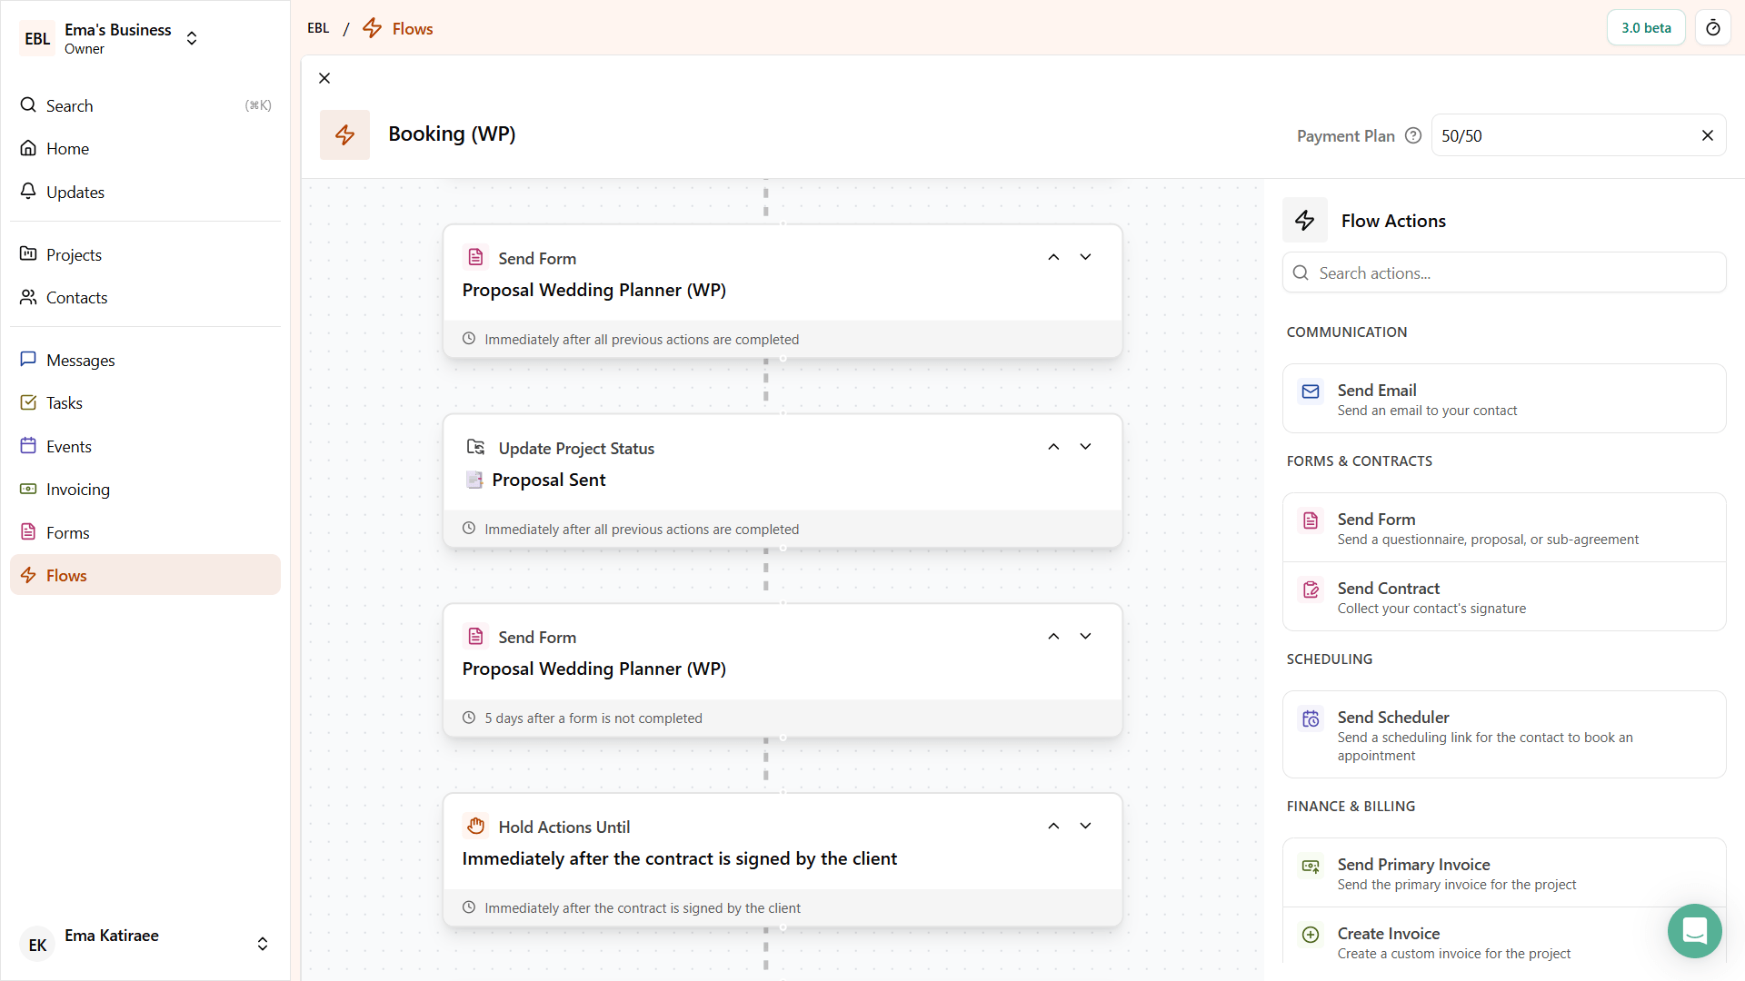Open the EBL breadcrumb link
This screenshot has width=1745, height=981.
(318, 28)
